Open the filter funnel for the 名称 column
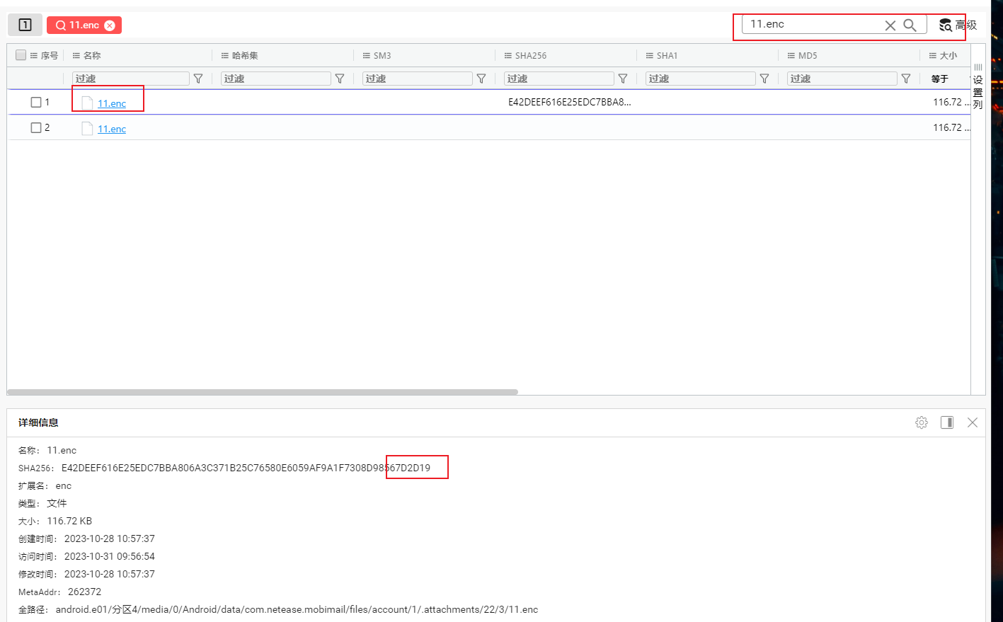Screen dimensions: 1003x622 tap(198, 79)
